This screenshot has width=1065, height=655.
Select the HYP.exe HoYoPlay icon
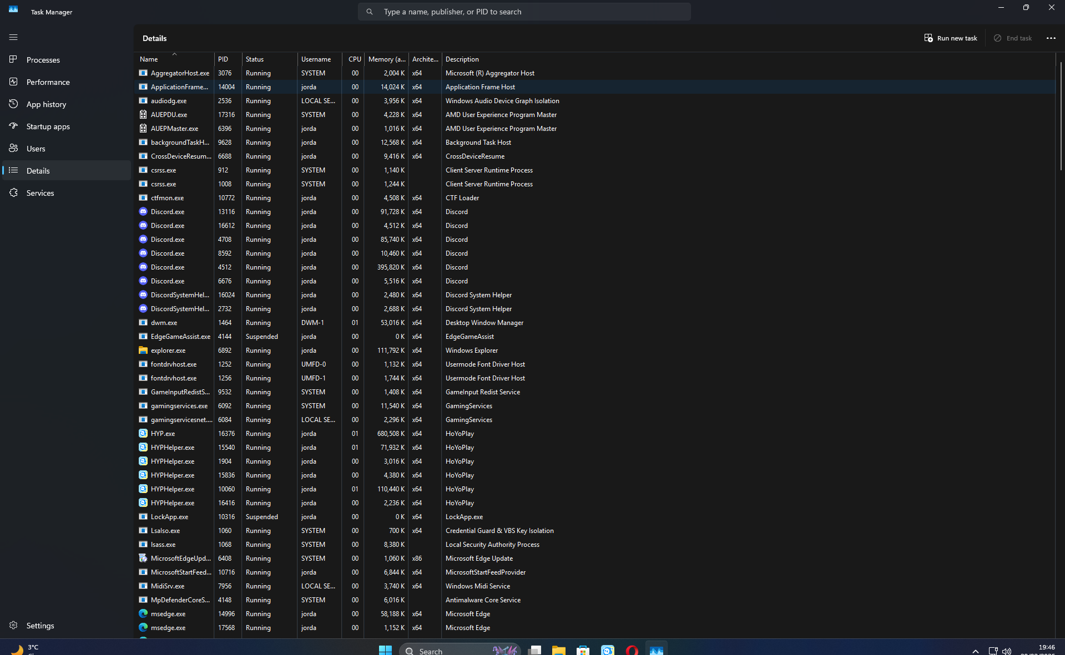pos(143,434)
